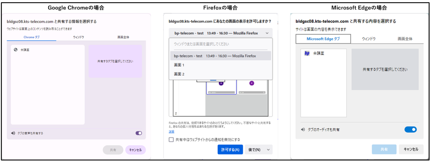Viewport: 434px width, 164px height.
Task: Click ウィンドウまたは画面を選択してください placeholder text
Action: coord(202,44)
